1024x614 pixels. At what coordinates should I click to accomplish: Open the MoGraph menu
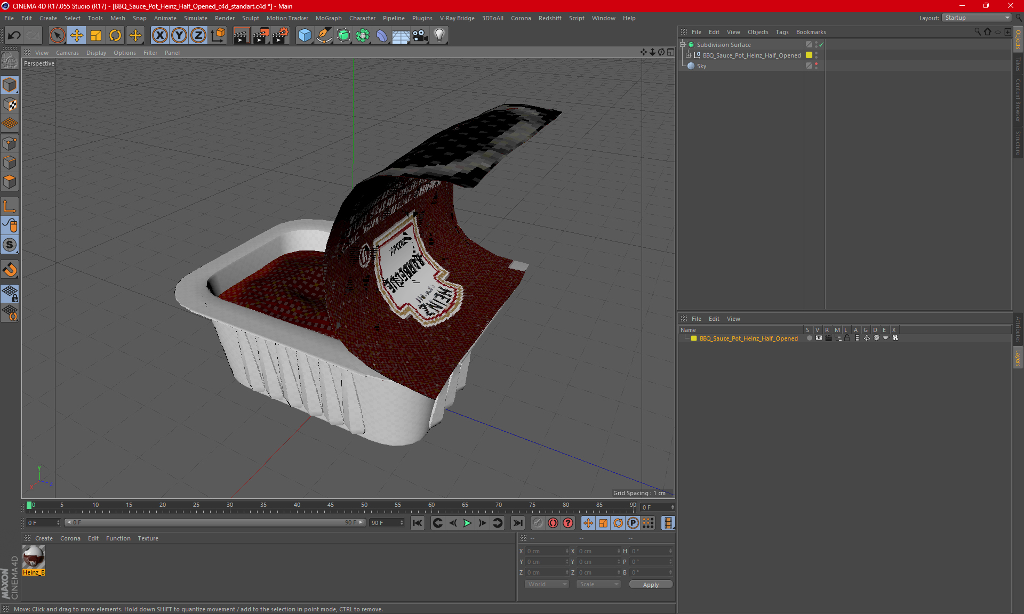329,18
